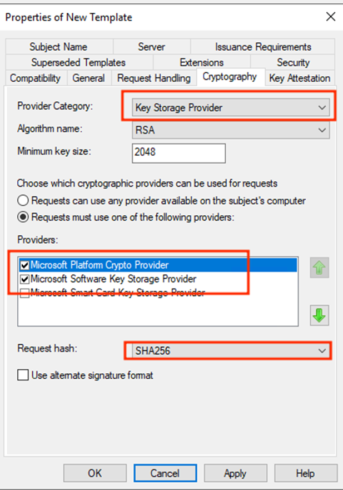Switch to the Extensions tab
This screenshot has height=490, width=343.
(x=202, y=62)
